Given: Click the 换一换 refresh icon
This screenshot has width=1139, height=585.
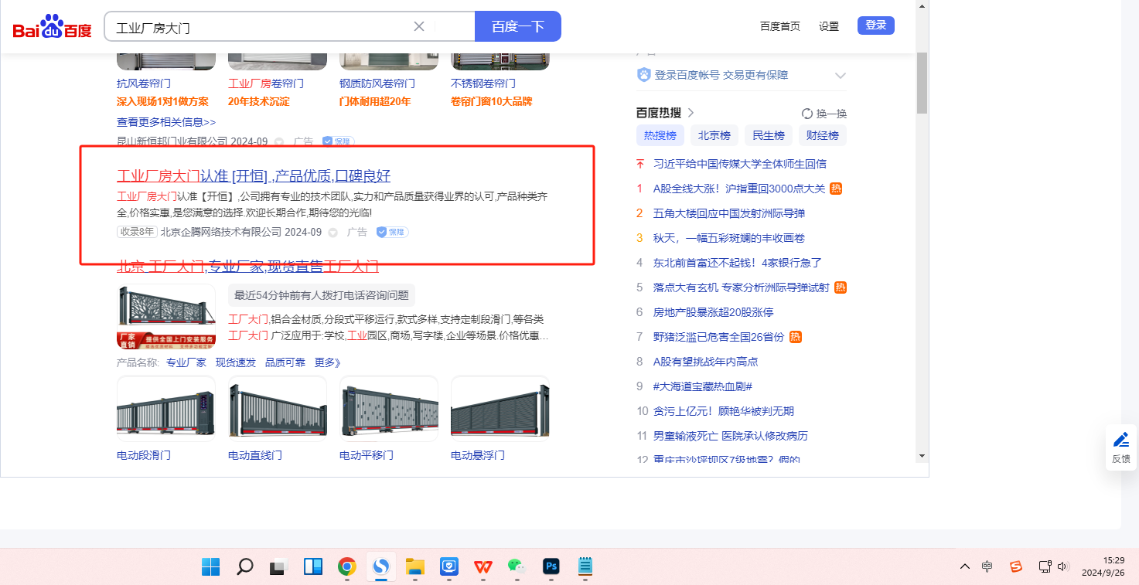Looking at the screenshot, I should tap(807, 114).
